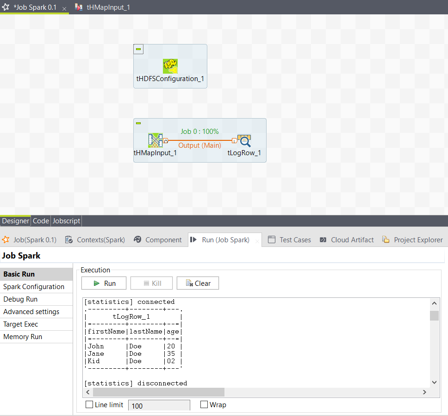Close the Run (Job Spark) view tab
The width and height of the screenshot is (448, 416).
click(257, 242)
